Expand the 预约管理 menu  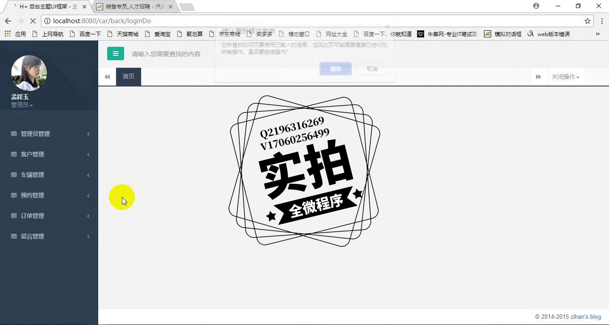pos(49,195)
